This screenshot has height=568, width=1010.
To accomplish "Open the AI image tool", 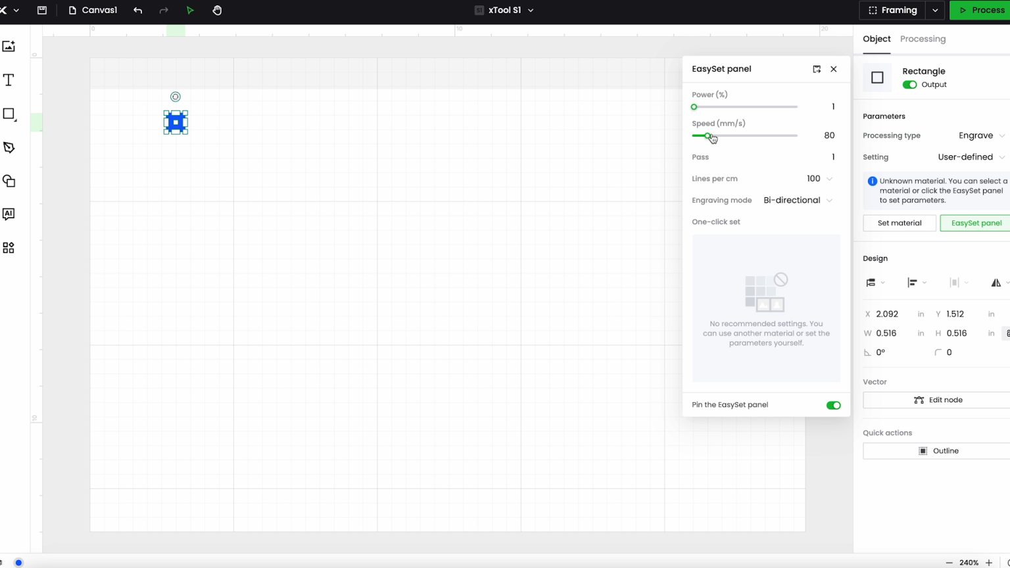I will pyautogui.click(x=9, y=214).
